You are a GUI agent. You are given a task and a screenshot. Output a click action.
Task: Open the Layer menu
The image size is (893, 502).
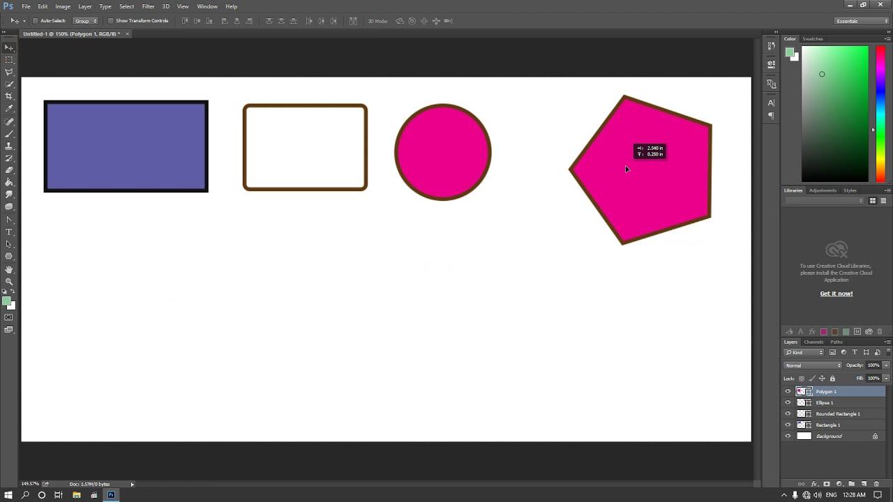pyautogui.click(x=85, y=6)
